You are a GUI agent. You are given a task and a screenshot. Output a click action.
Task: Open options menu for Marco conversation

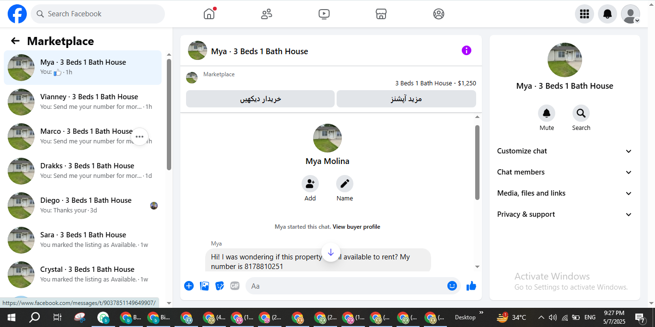point(139,137)
